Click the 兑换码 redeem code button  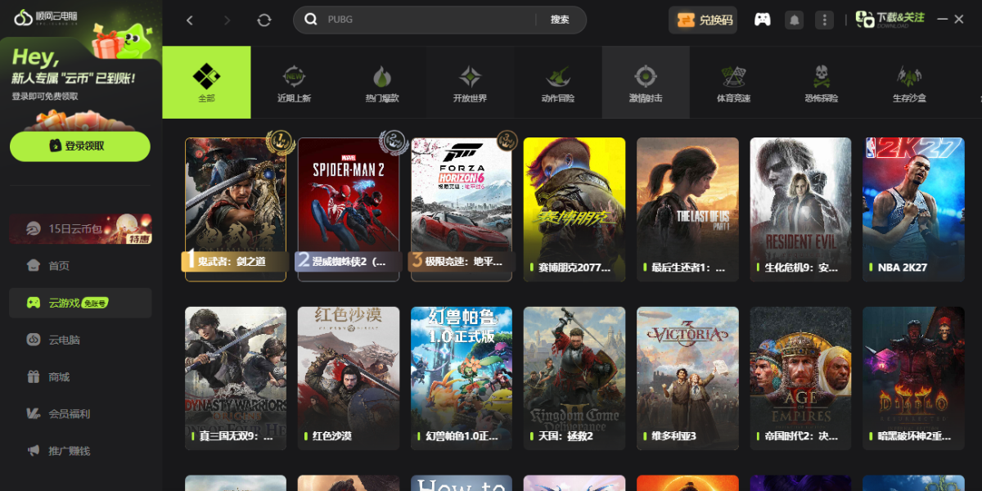(703, 20)
